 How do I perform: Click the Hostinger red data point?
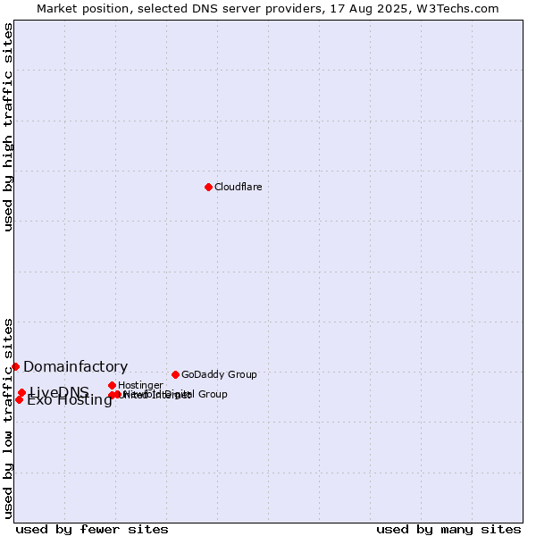point(113,386)
